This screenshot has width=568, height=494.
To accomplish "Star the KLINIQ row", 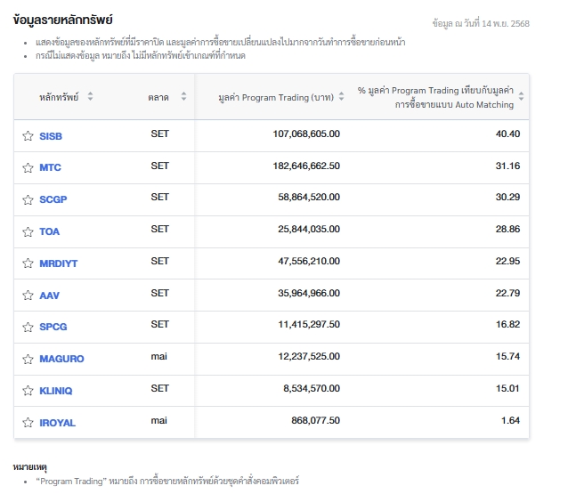I will tap(28, 391).
